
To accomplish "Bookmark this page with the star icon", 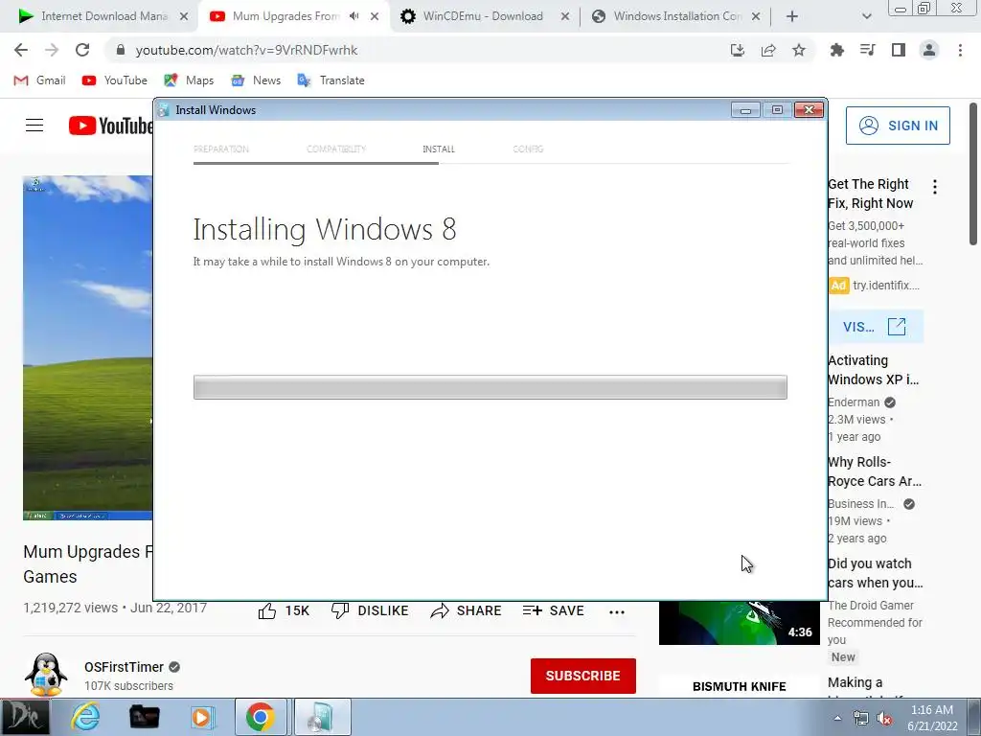I will pyautogui.click(x=799, y=50).
